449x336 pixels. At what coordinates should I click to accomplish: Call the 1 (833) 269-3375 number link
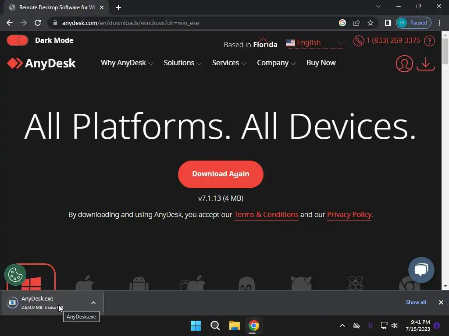(x=393, y=41)
